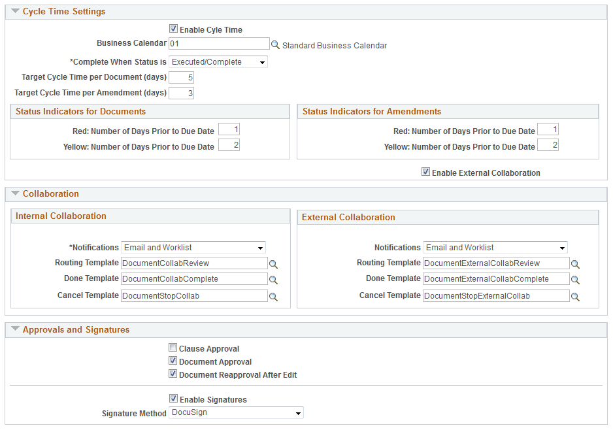Screen dimensions: 613x430
Task: Look up the internal Cancel Template DocumentStopCollab
Action: (274, 296)
